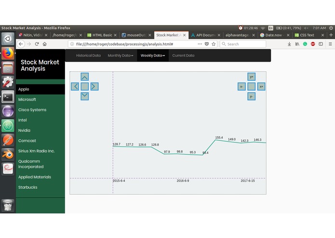Switch to the alphavantage browser tab
This screenshot has height=238, width=335.
(x=240, y=35)
